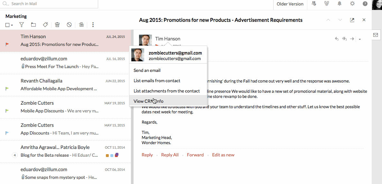Open the notifications bell
382x184 pixels.
[x=340, y=4]
